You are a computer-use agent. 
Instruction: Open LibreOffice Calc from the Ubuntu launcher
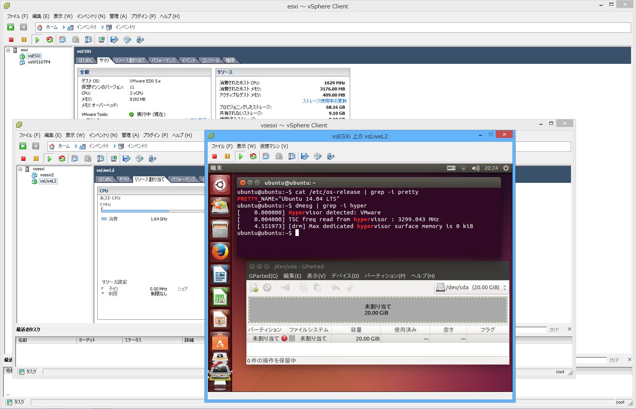220,297
